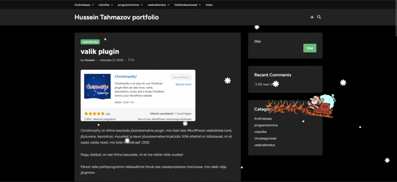Click the Santa sleigh with reindeer animation
397x182 pixels.
click(300, 105)
